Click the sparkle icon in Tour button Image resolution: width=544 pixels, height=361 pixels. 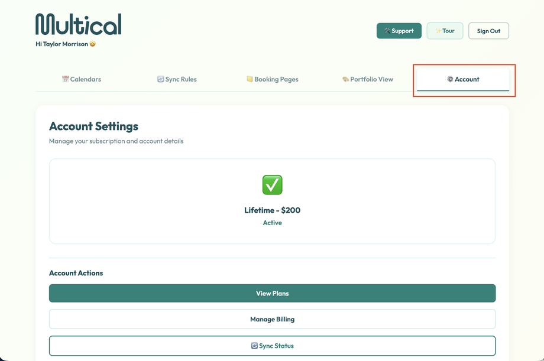coord(438,31)
